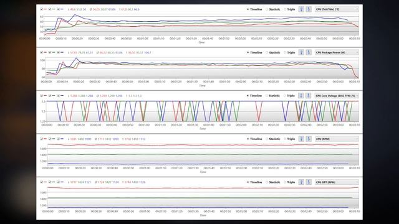Select Statistic view for CPU OPT chart

click(x=273, y=182)
